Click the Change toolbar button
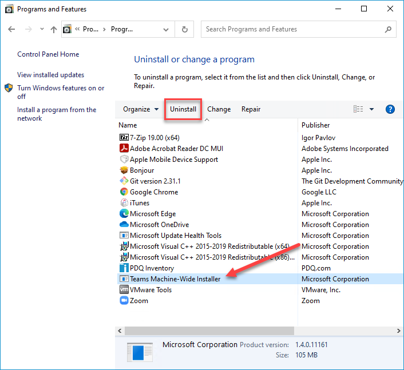The image size is (404, 370). pos(219,109)
